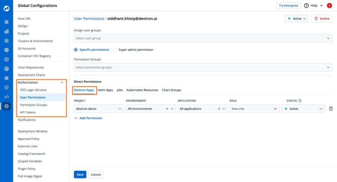Open Permission Groups in sidebar
Image resolution: width=337 pixels, height=182 pixels.
[x=34, y=105]
